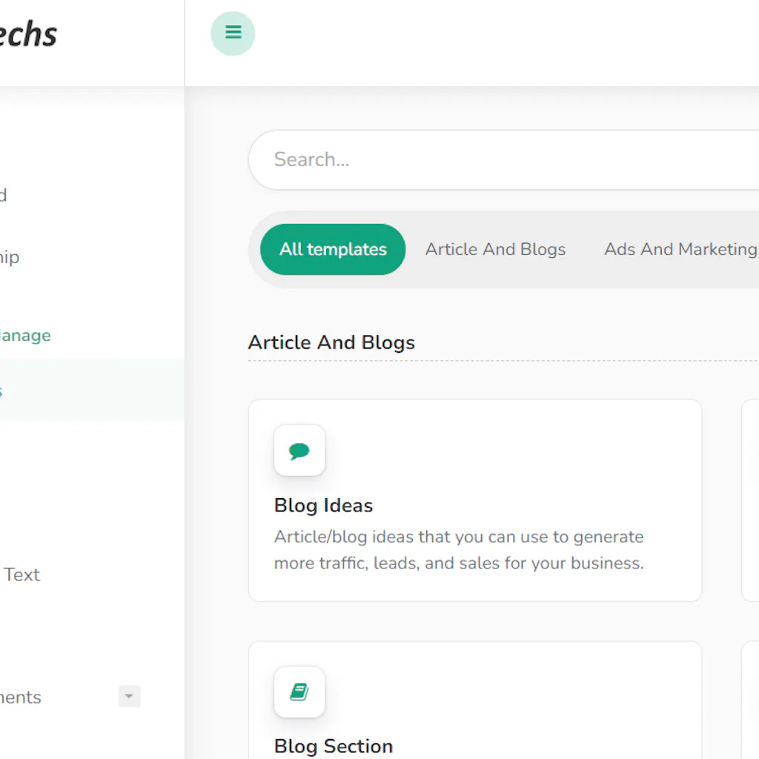This screenshot has width=759, height=759.
Task: Expand the sidebar dropdown arrow beside "ments"
Action: coord(129,696)
